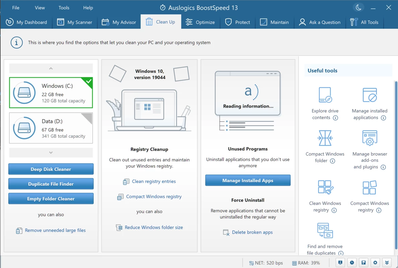Open Manage installed applications tool icon
398x268 pixels.
point(370,95)
